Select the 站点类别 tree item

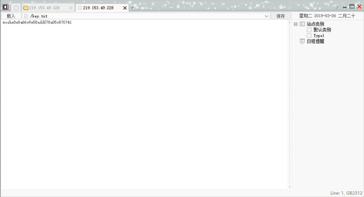coord(315,24)
